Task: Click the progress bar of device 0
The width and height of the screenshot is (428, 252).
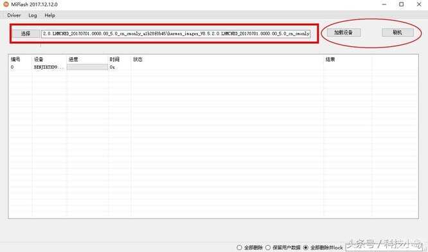Action: tap(87, 67)
